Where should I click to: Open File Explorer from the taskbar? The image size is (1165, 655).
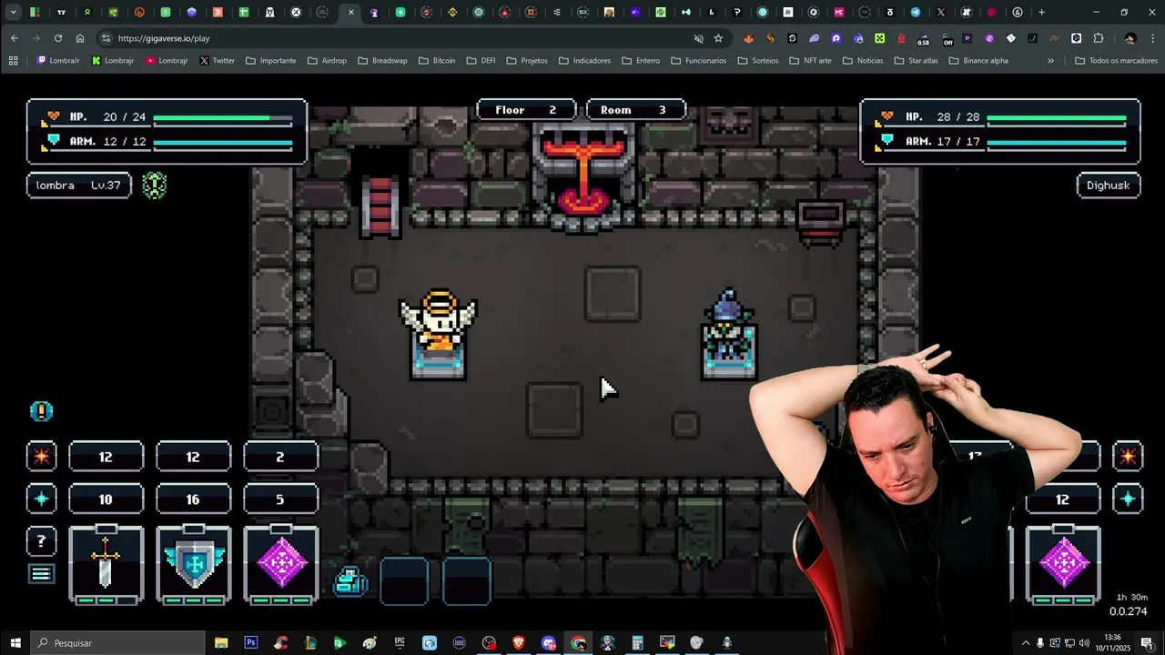[221, 642]
